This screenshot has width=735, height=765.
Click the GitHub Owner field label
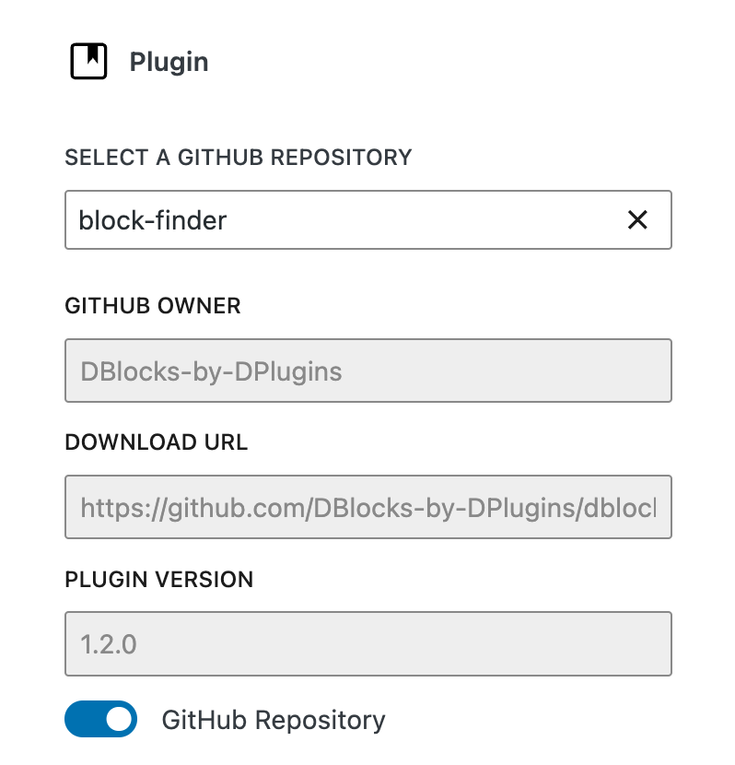click(x=153, y=306)
